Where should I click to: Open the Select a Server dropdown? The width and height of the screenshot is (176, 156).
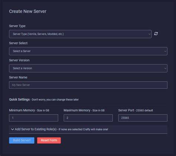pos(88,51)
